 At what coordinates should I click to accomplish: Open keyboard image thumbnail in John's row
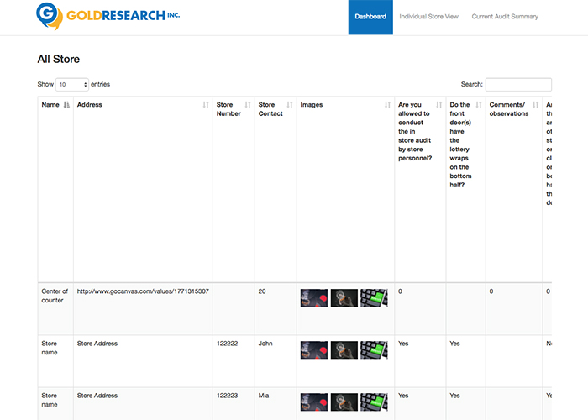coord(374,350)
